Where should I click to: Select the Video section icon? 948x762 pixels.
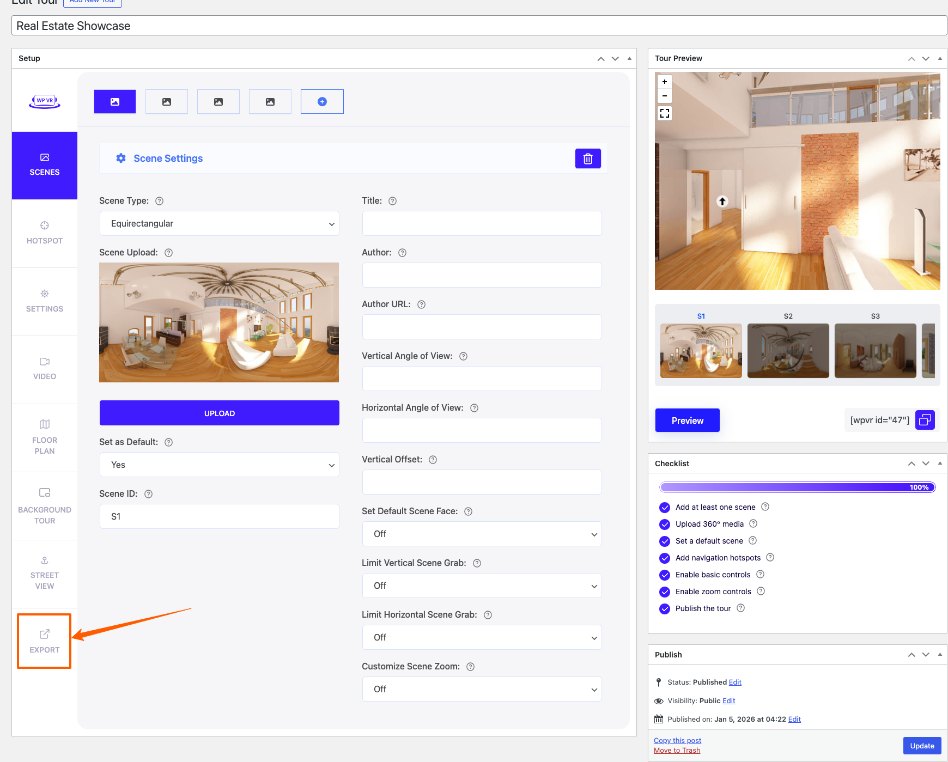tap(44, 369)
